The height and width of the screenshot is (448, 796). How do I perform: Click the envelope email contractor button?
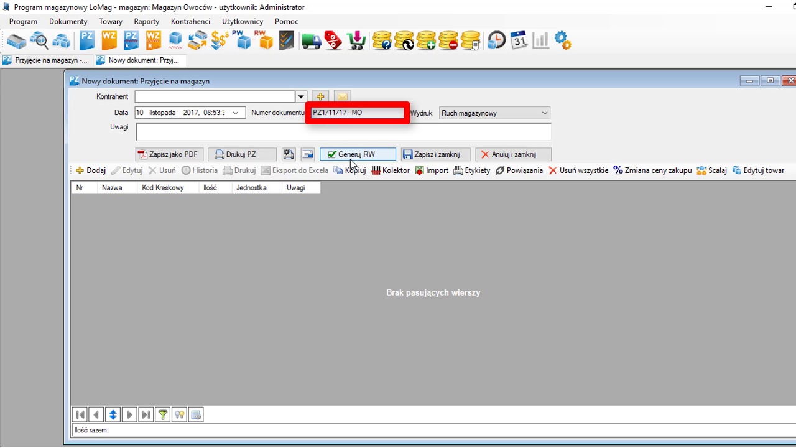click(x=342, y=96)
